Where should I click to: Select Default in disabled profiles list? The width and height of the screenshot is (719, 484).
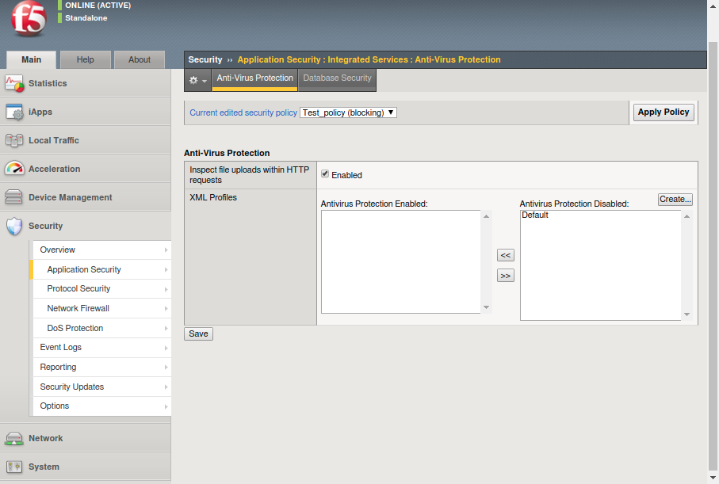pos(535,215)
